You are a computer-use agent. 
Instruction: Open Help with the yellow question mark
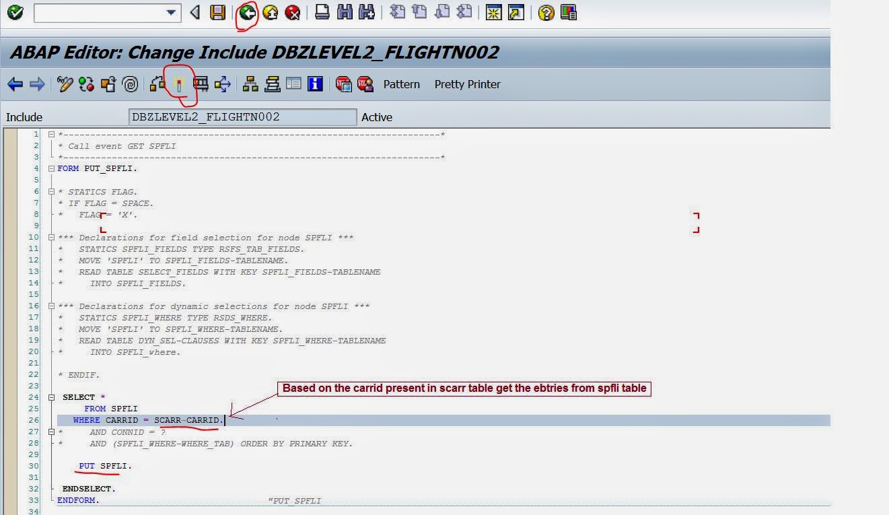point(546,12)
